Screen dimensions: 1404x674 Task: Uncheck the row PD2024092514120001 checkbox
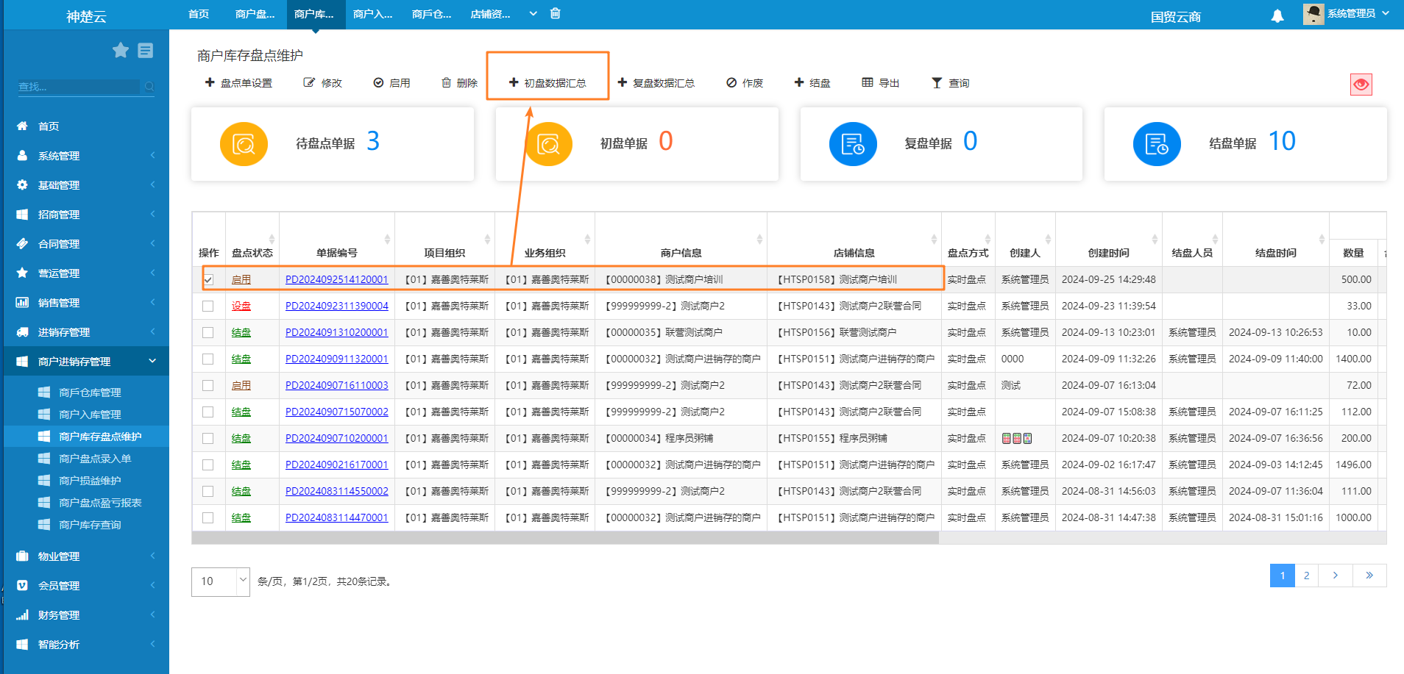pos(208,279)
